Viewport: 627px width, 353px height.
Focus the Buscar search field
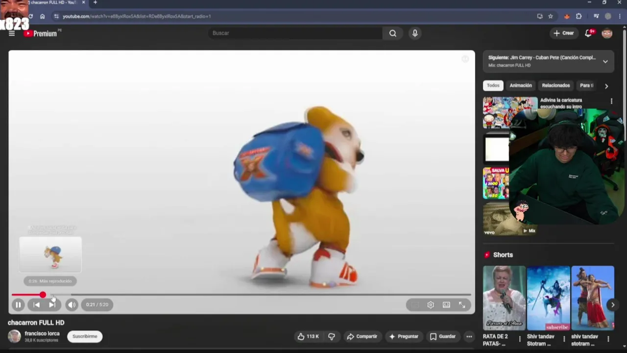(295, 33)
